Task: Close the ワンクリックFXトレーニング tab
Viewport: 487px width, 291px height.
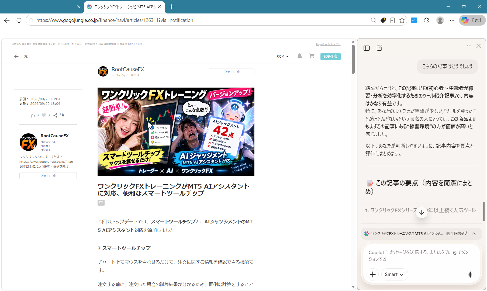Action: (159, 7)
